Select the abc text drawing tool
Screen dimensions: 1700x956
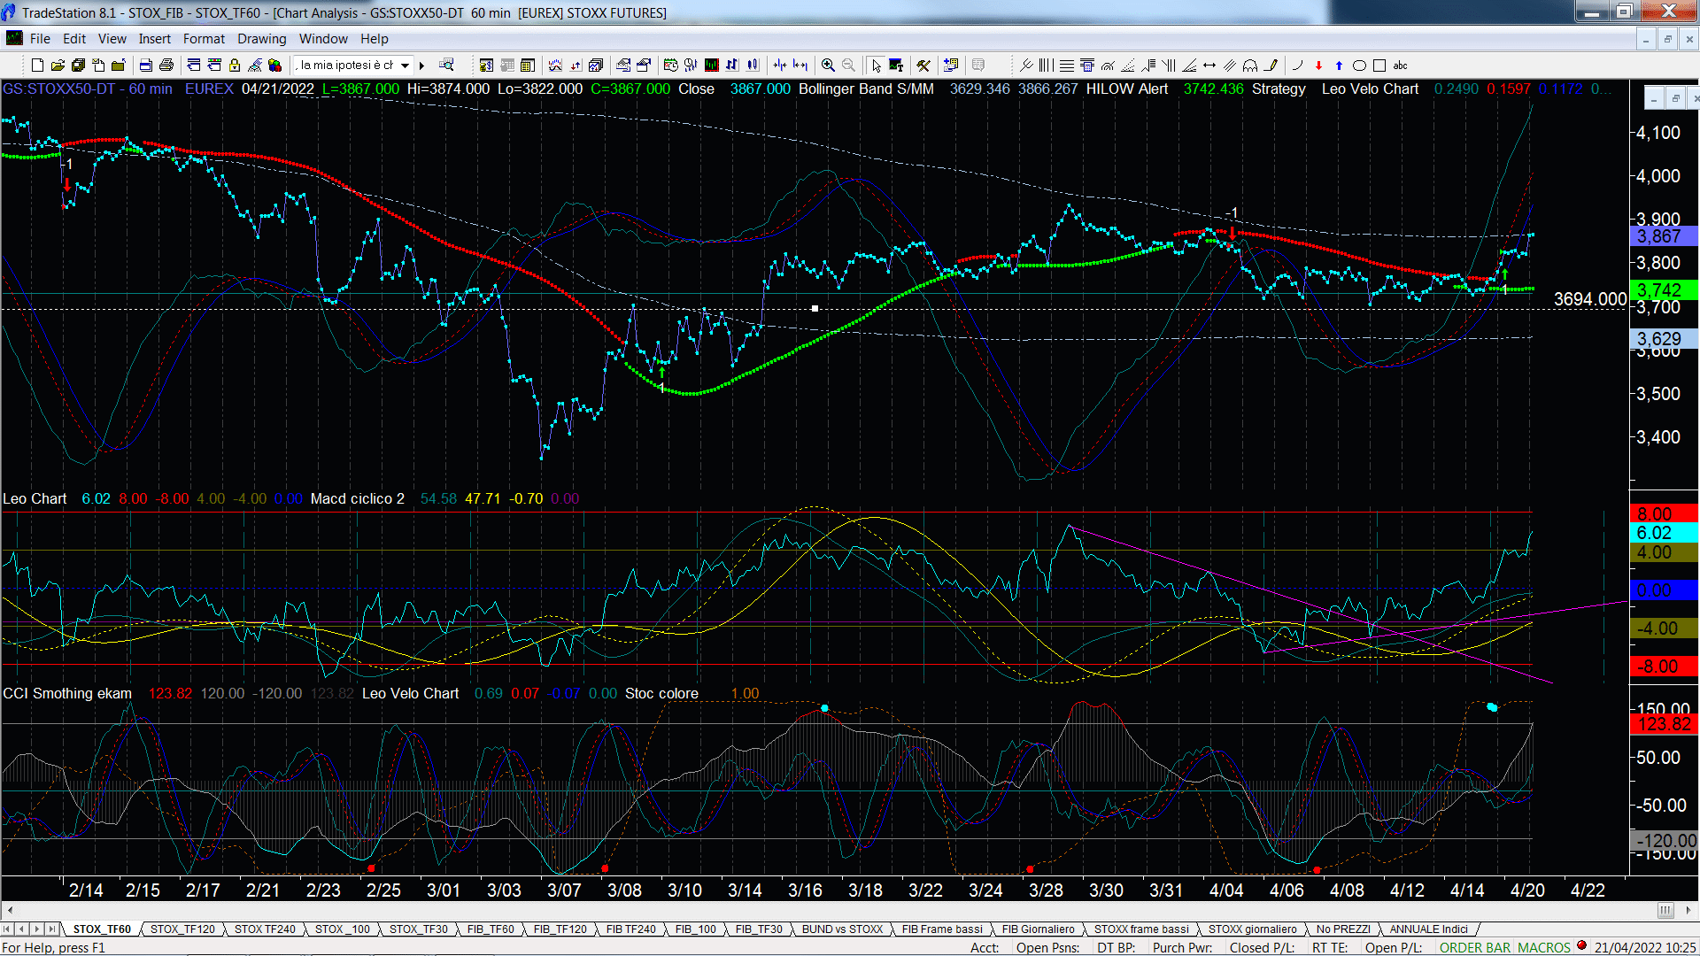(x=1401, y=66)
